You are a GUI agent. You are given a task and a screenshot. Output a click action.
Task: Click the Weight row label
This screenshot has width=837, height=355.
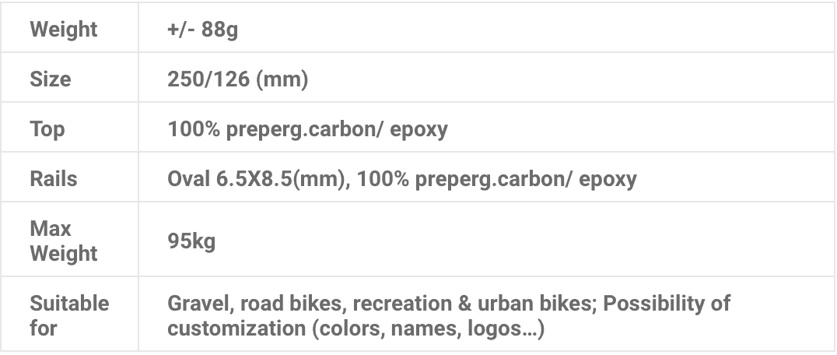pyautogui.click(x=64, y=30)
